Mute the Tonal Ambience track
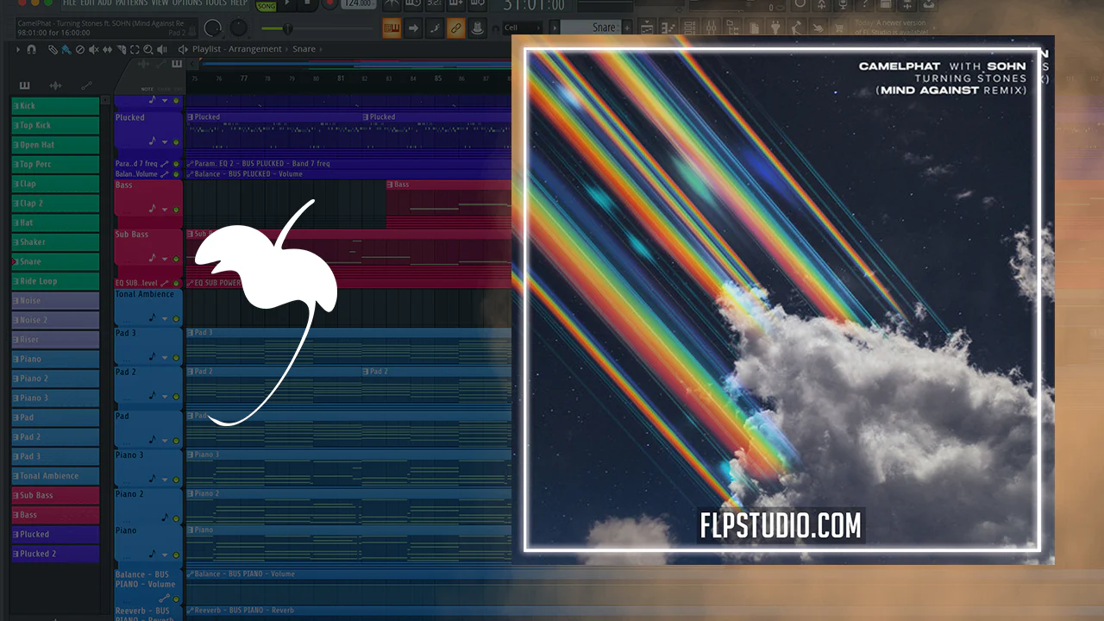1104x621 pixels. (x=177, y=318)
